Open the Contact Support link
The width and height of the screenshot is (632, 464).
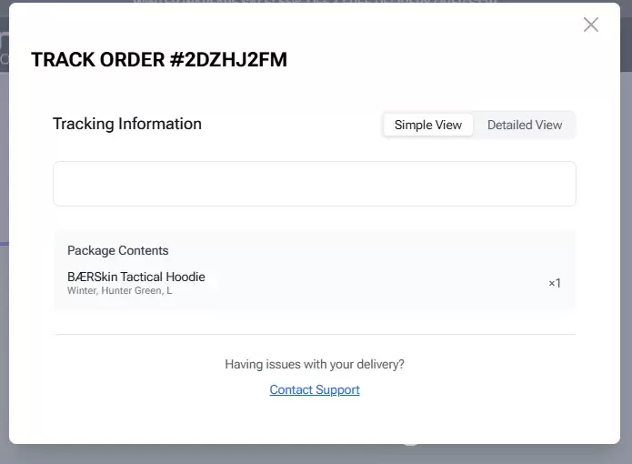pyautogui.click(x=315, y=389)
